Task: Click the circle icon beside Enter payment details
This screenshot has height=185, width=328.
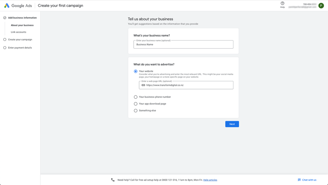Action: click(x=5, y=48)
